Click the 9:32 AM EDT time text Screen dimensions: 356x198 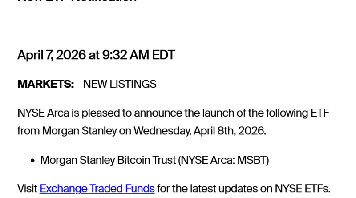pos(138,55)
